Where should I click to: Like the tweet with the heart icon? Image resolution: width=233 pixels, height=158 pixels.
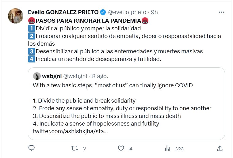[121, 149]
